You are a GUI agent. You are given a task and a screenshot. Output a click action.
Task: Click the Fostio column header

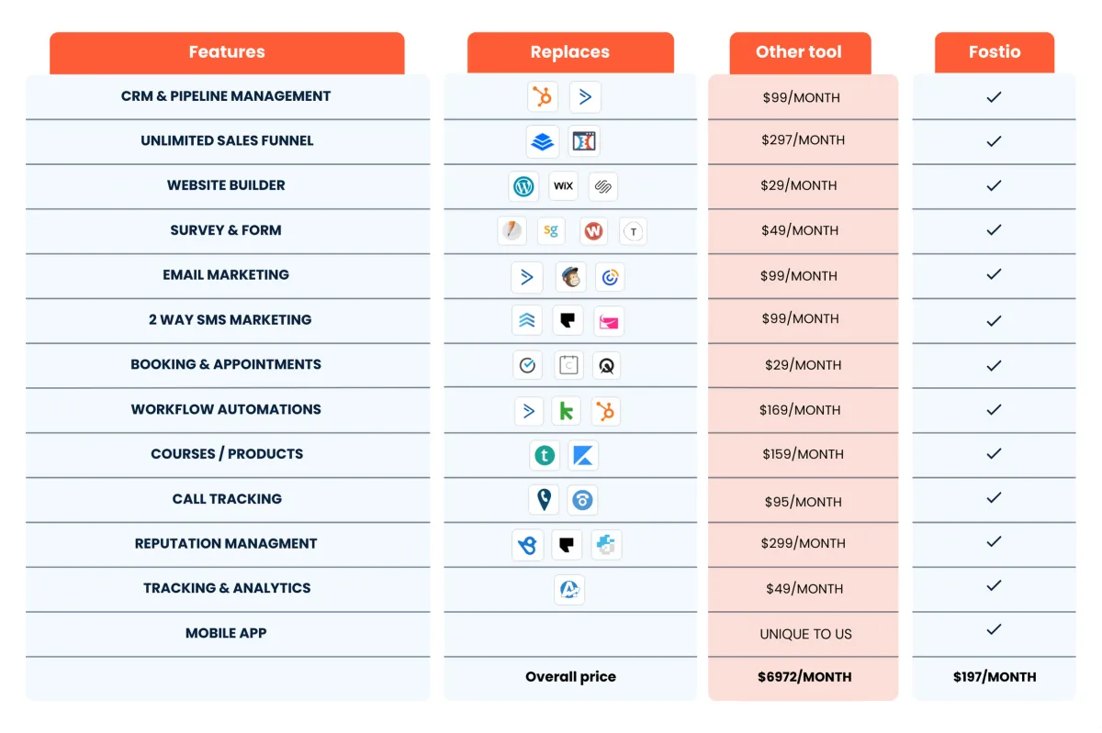(x=995, y=53)
